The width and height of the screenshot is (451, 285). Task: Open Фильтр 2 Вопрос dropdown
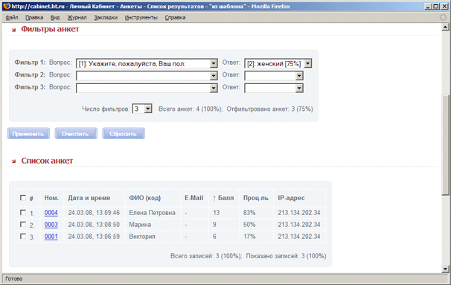tap(147, 76)
